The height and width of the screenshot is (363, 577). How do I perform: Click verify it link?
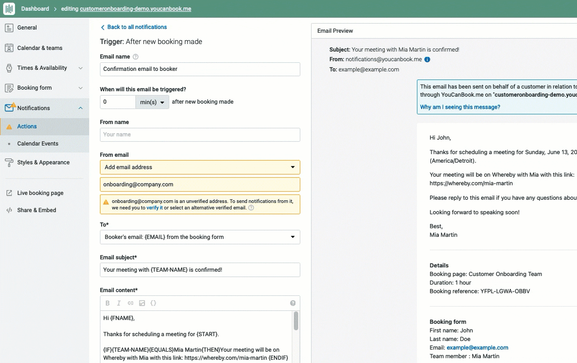pos(155,208)
